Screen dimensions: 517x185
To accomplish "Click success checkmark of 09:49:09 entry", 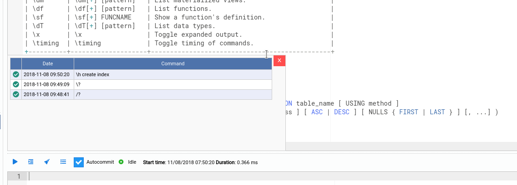I will [x=16, y=84].
